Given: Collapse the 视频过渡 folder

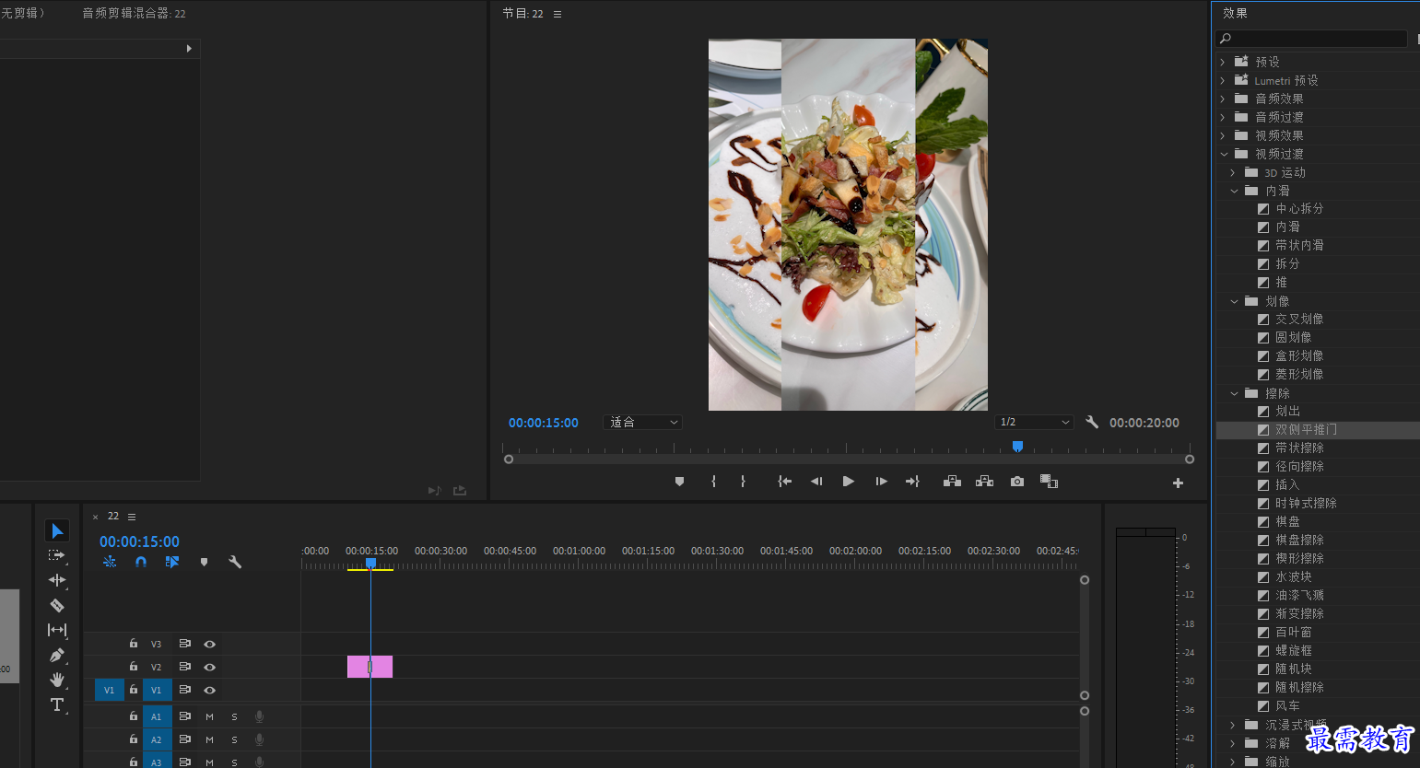Looking at the screenshot, I should (1224, 154).
